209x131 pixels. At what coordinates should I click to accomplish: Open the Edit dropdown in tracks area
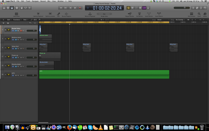[9, 20]
